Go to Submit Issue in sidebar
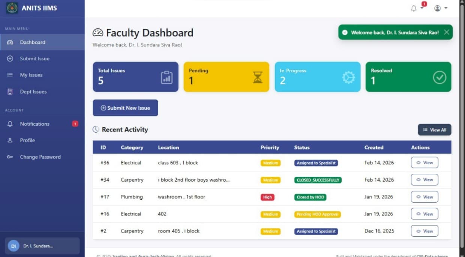Screen dimensions: 465x257 point(42,59)
